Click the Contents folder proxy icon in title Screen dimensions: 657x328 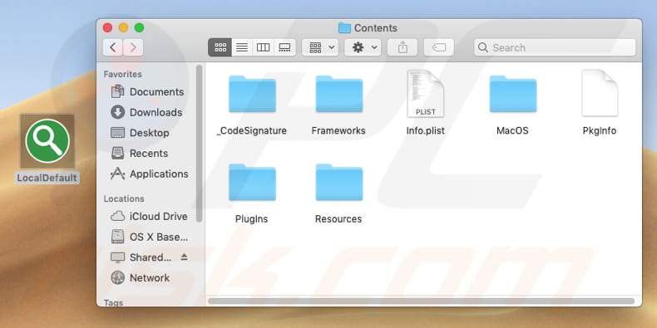click(x=344, y=28)
